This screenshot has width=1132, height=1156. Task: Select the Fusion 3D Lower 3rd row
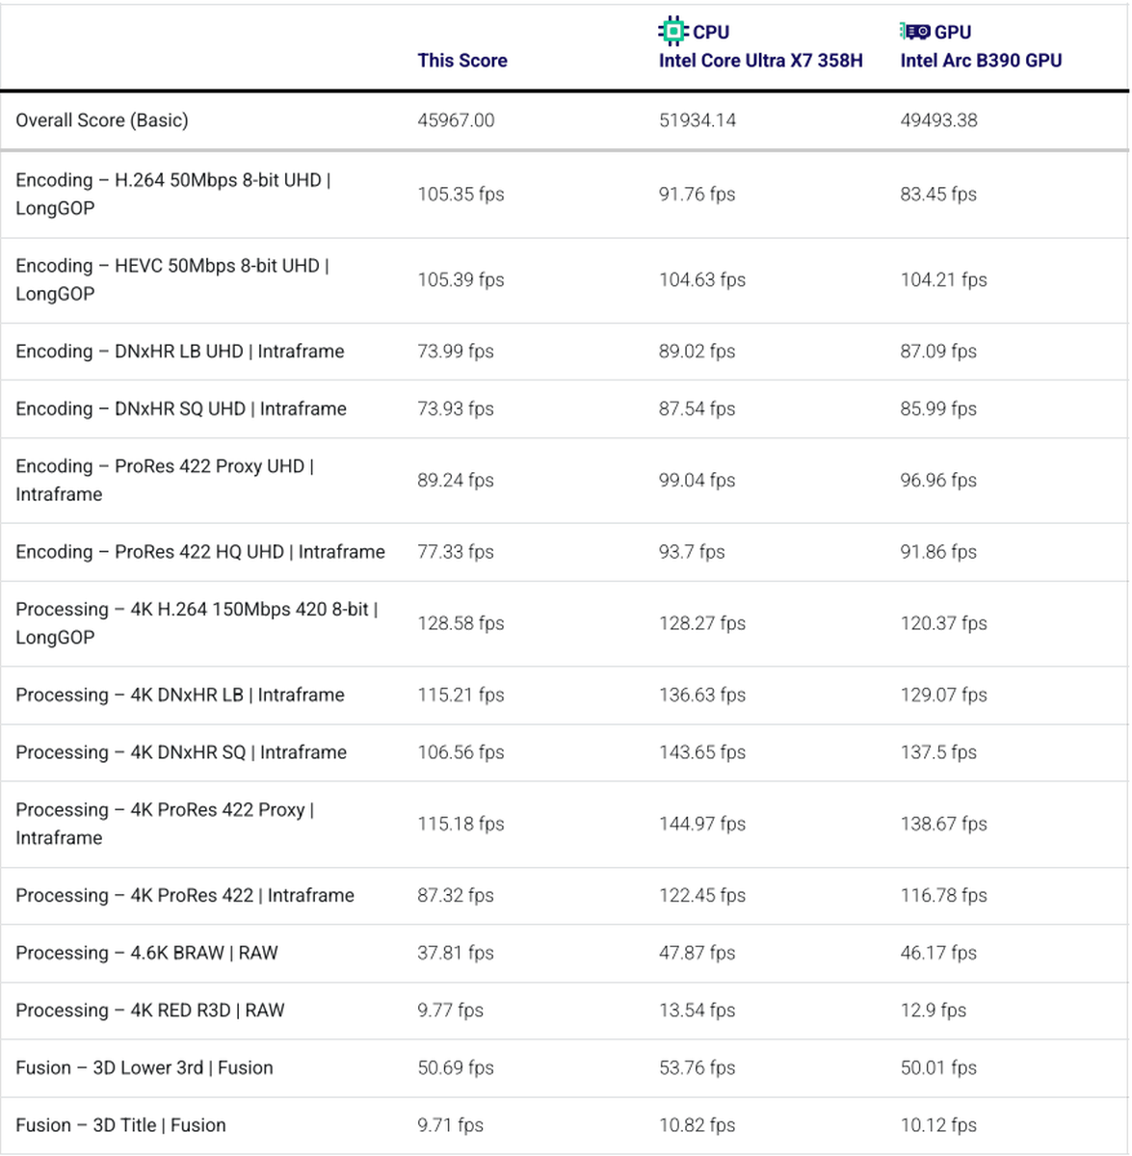point(145,1067)
